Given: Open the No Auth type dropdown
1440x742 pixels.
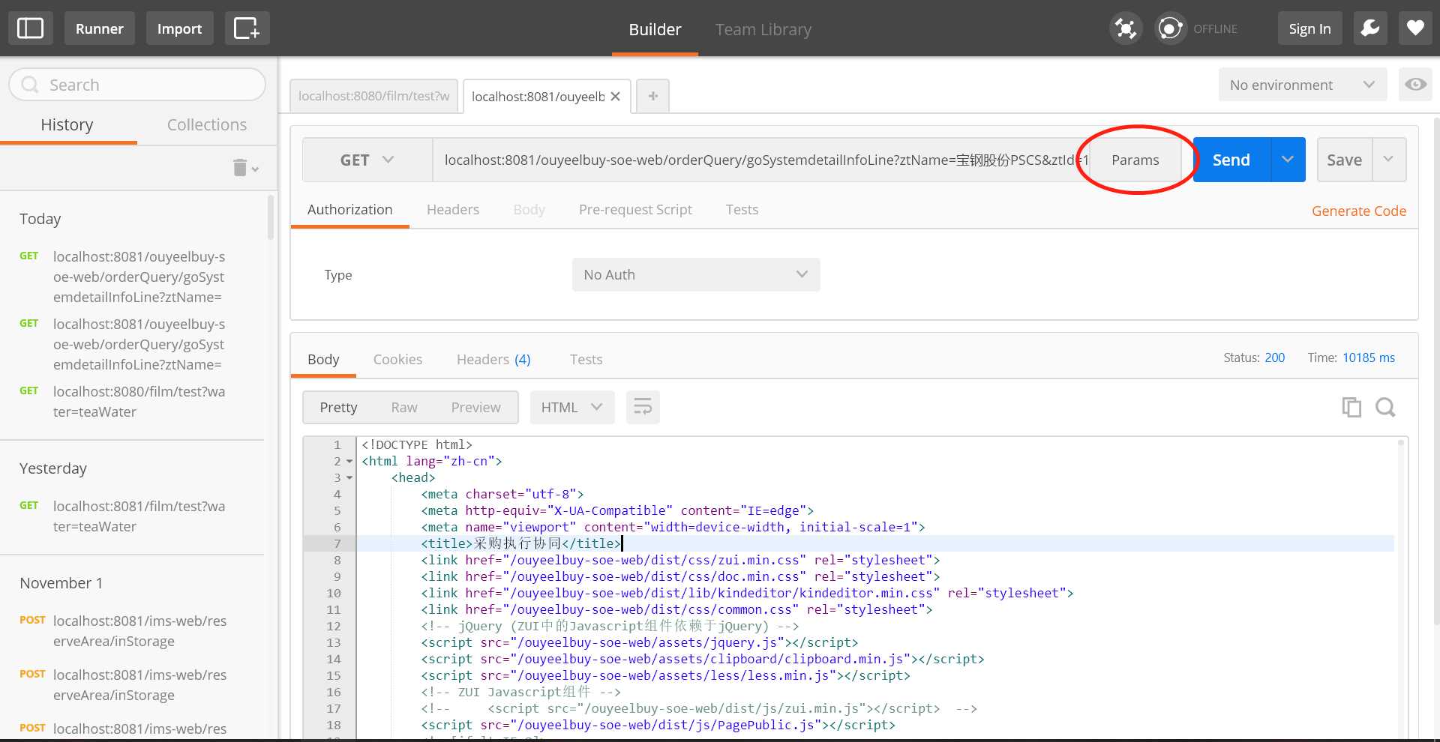Looking at the screenshot, I should pyautogui.click(x=696, y=275).
